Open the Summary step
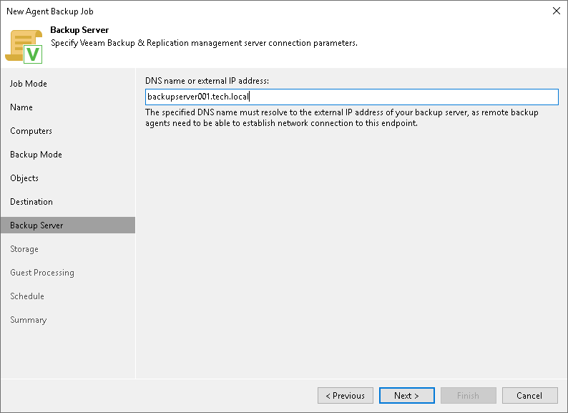 28,320
